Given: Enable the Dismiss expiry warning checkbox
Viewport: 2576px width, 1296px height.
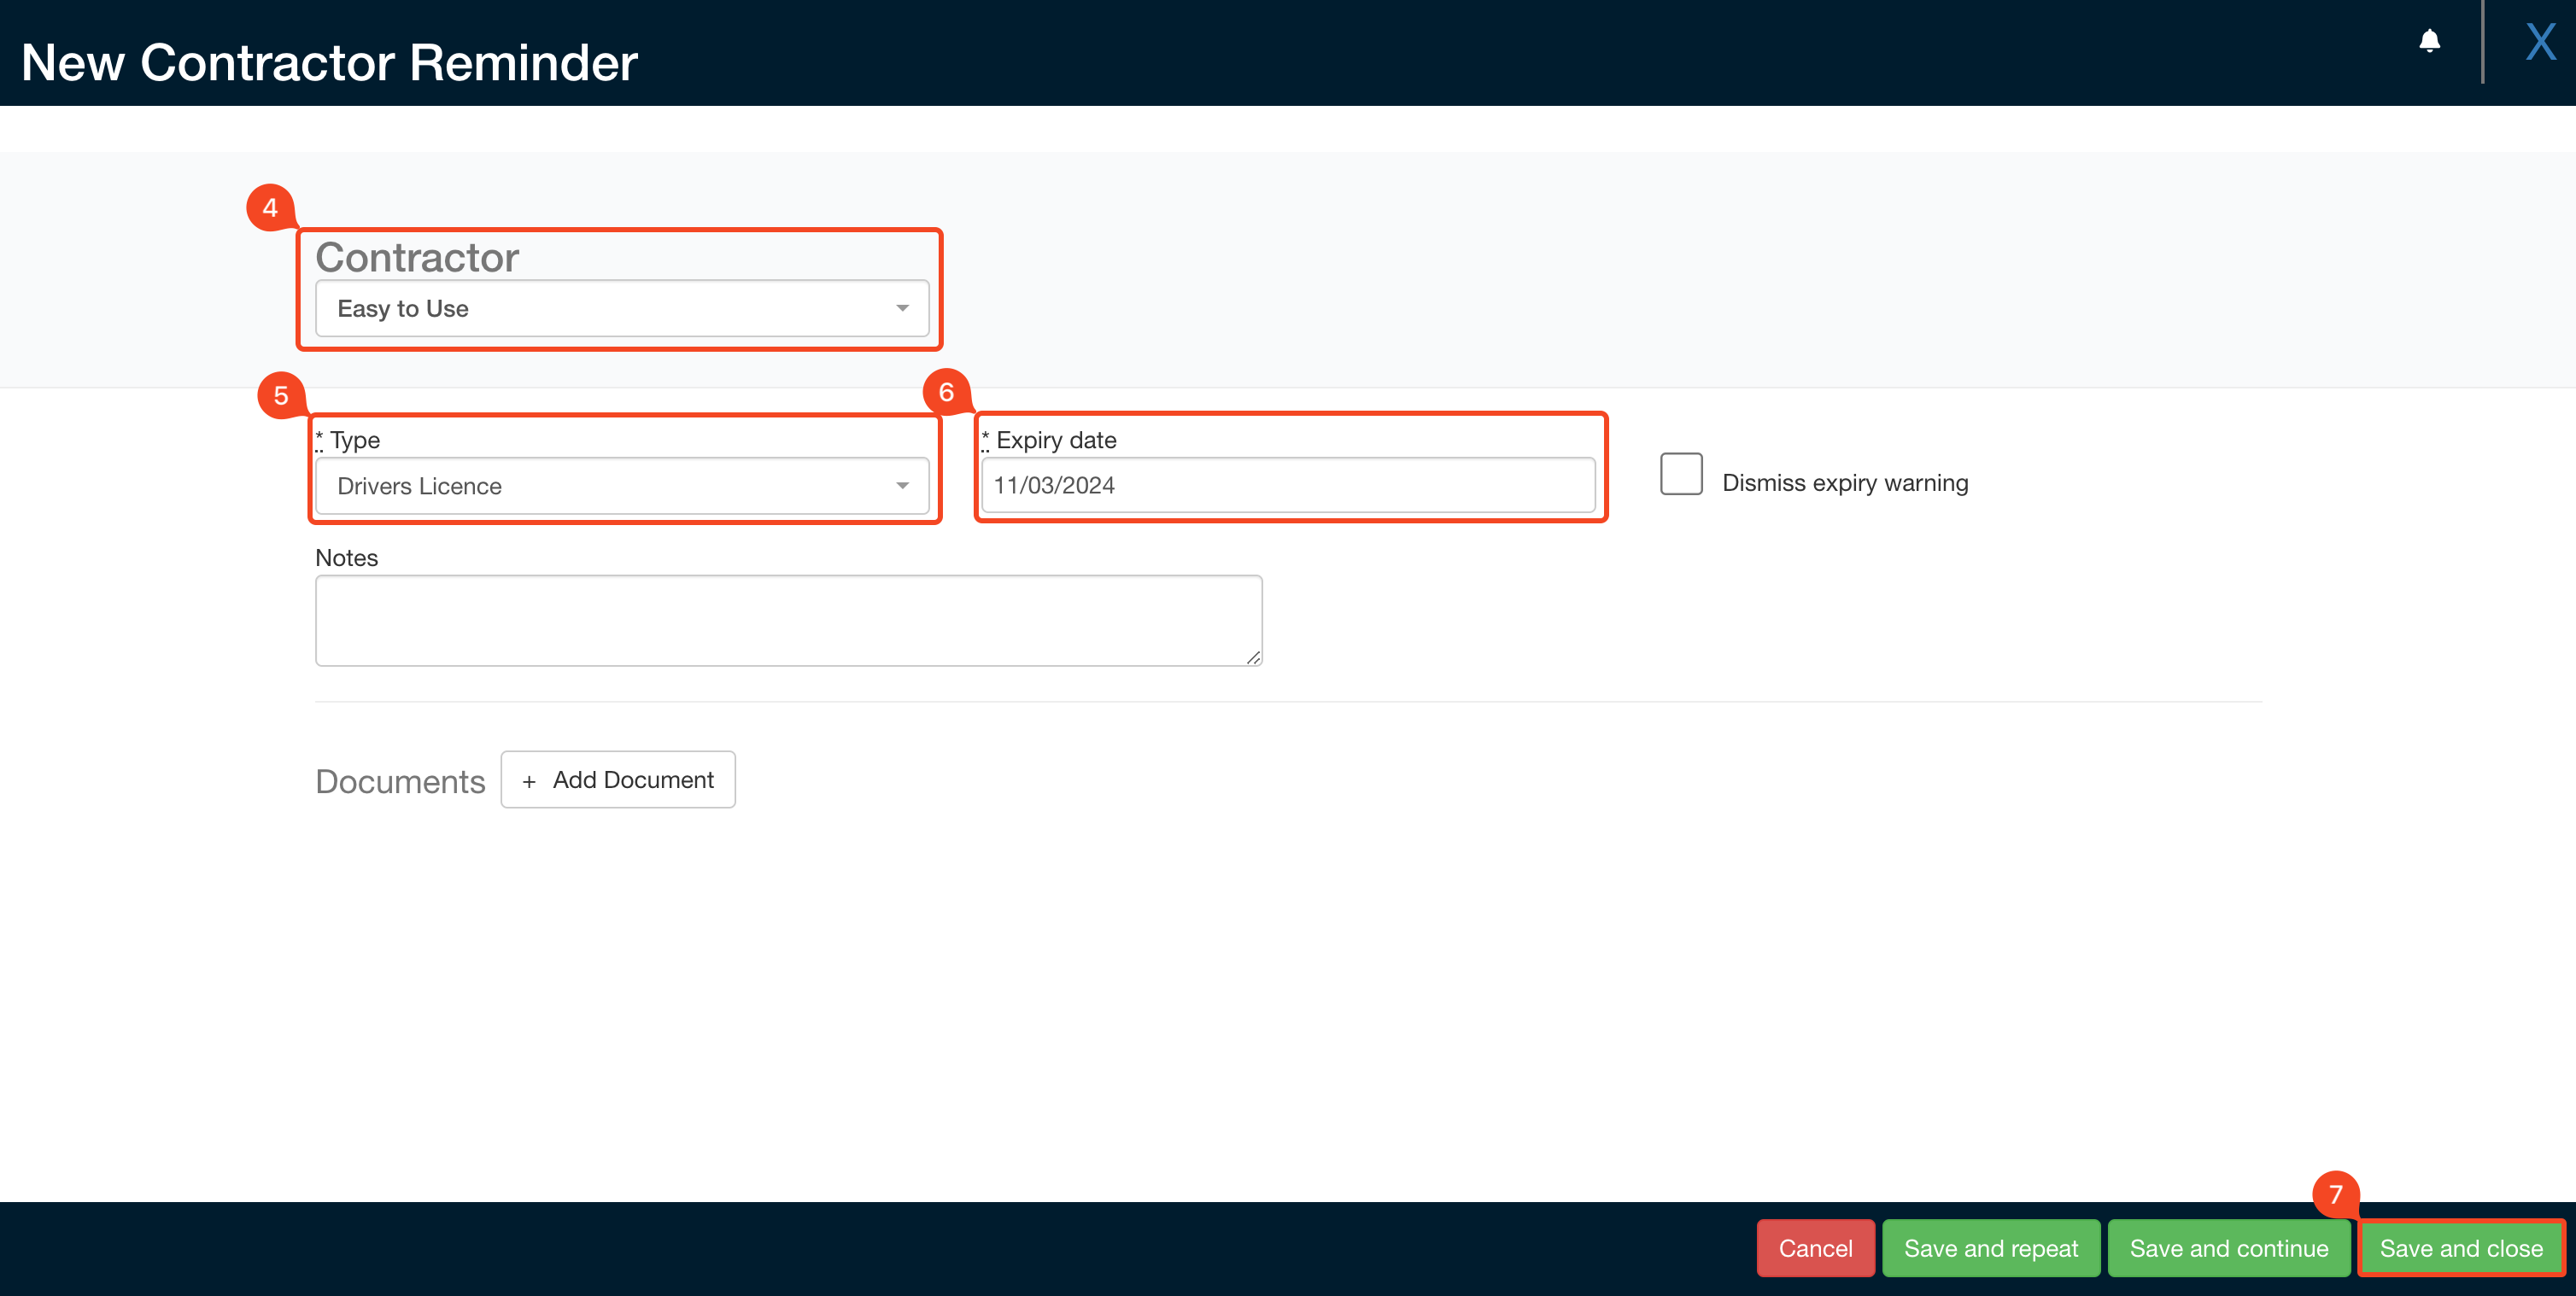Looking at the screenshot, I should click(1680, 475).
